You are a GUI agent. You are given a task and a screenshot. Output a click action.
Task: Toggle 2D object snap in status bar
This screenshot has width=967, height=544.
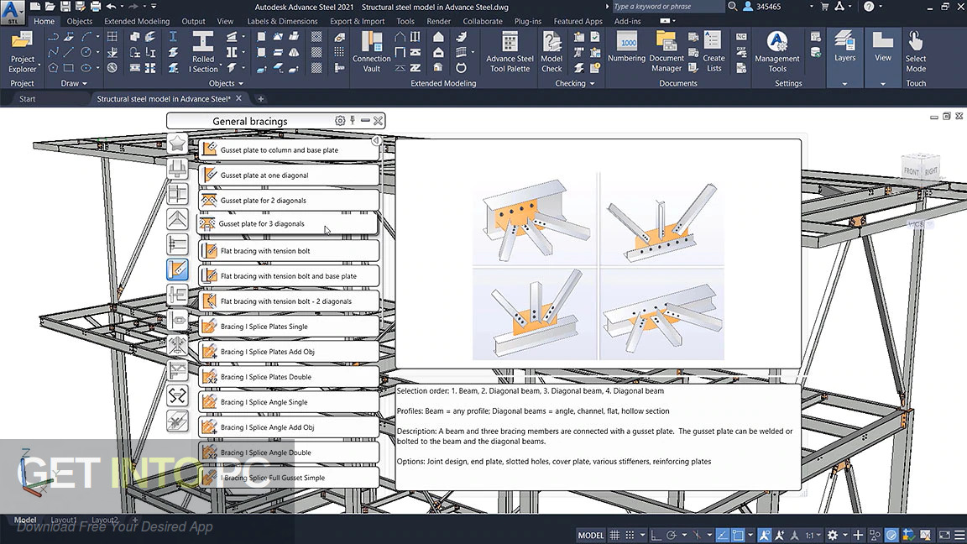738,535
